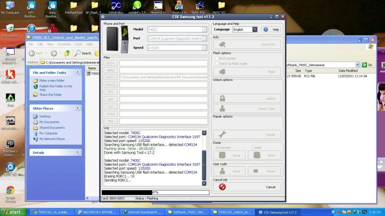Click Search in Explorer toolbar
385x216 pixels.
tap(83, 53)
